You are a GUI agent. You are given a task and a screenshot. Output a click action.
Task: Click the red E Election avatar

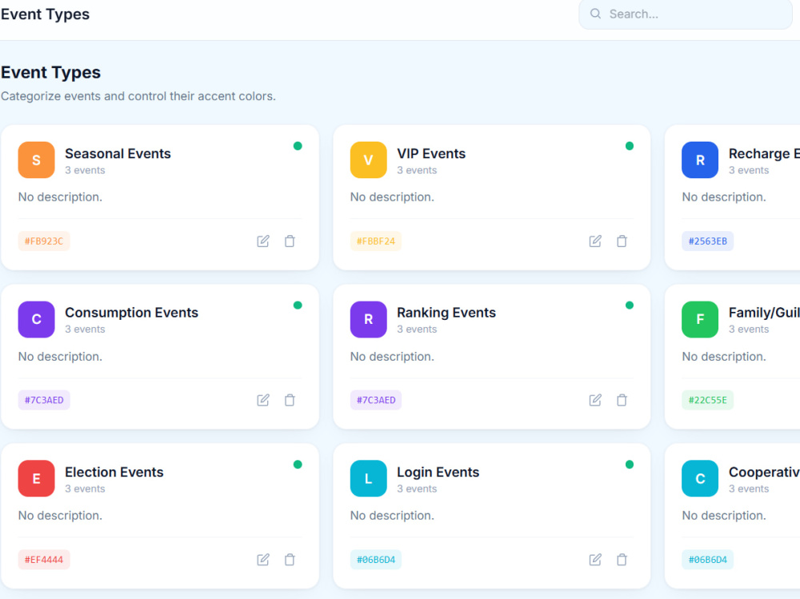click(x=36, y=478)
